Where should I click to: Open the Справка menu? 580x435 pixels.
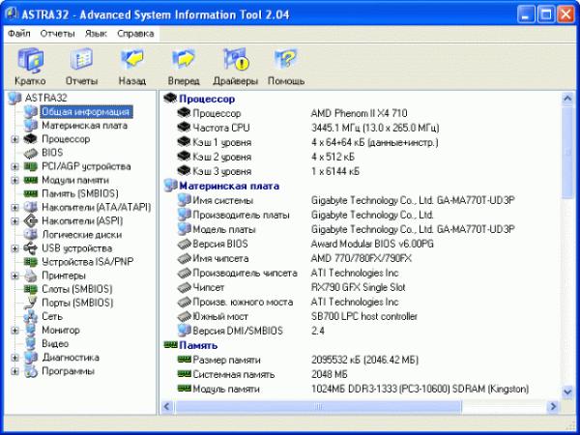pos(135,34)
